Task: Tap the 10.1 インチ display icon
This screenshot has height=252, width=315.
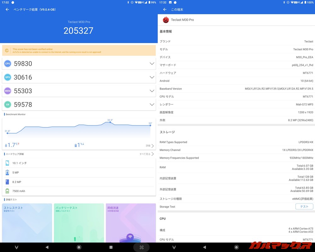Action: click(x=7, y=163)
